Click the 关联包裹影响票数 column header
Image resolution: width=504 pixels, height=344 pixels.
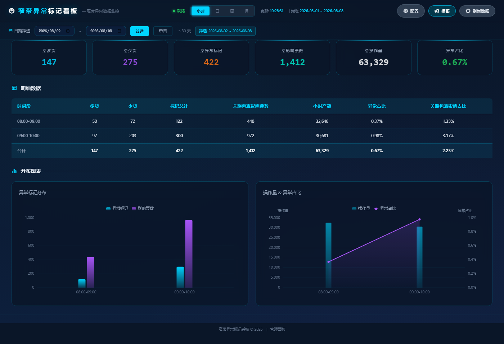[x=251, y=106]
